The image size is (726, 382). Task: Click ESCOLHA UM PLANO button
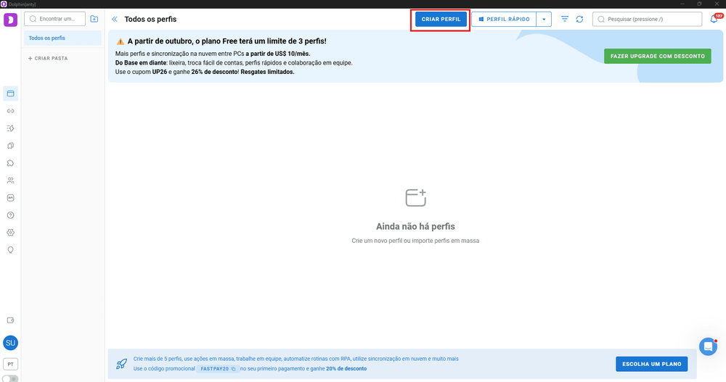click(651, 364)
